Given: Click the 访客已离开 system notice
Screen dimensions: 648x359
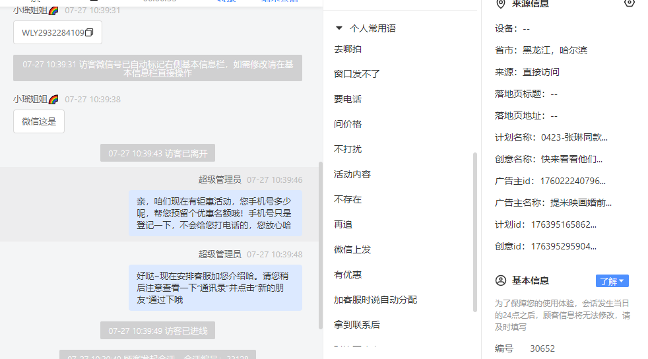Looking at the screenshot, I should click(x=158, y=153).
